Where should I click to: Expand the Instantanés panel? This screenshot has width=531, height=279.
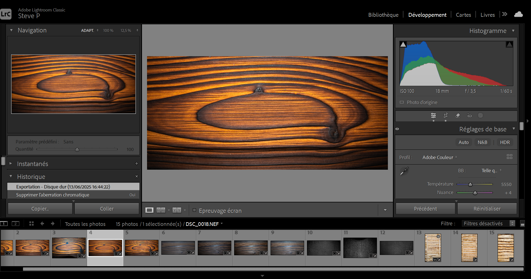(x=11, y=164)
